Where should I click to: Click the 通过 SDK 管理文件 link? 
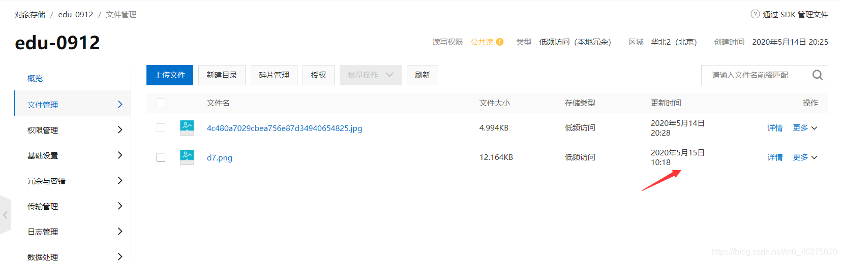pos(795,14)
